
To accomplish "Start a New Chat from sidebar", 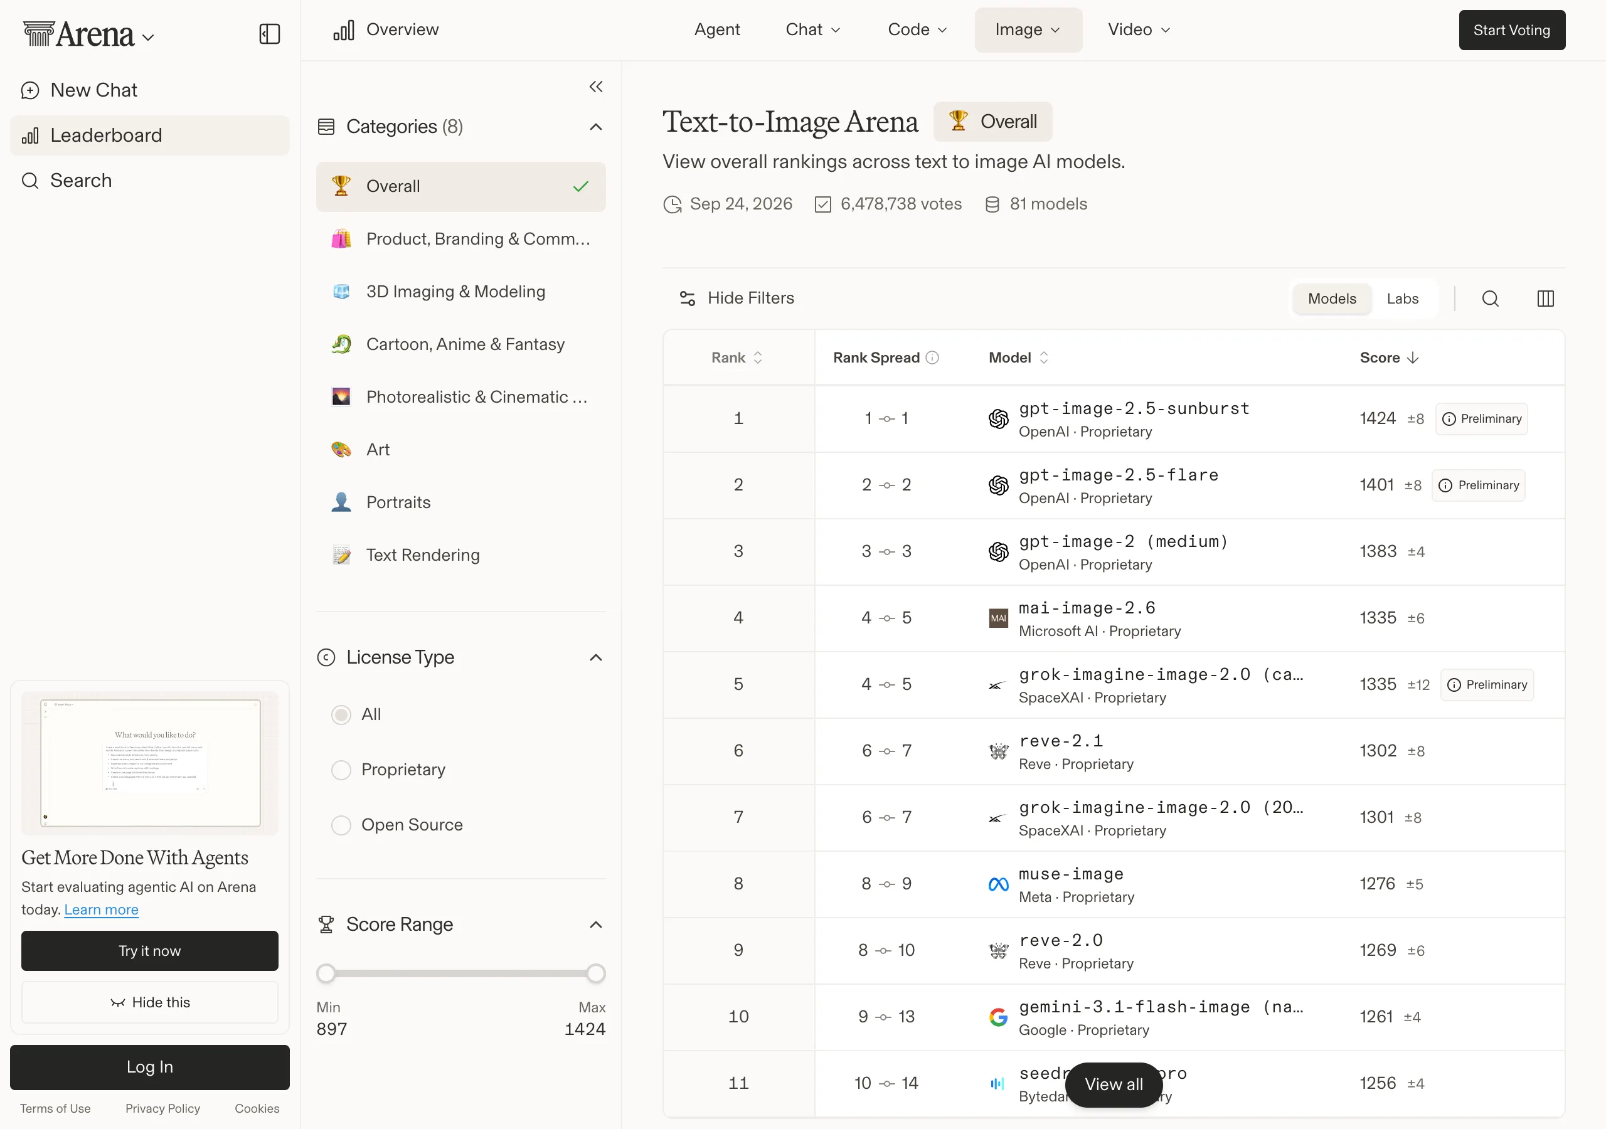I will (149, 90).
